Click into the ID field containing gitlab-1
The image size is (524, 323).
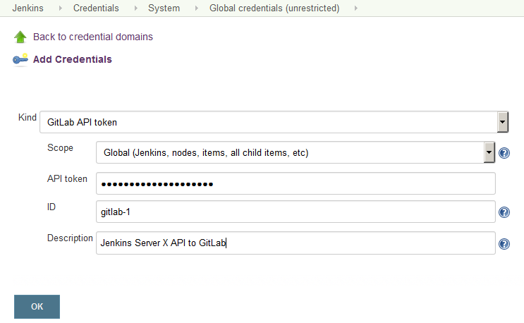click(x=295, y=212)
